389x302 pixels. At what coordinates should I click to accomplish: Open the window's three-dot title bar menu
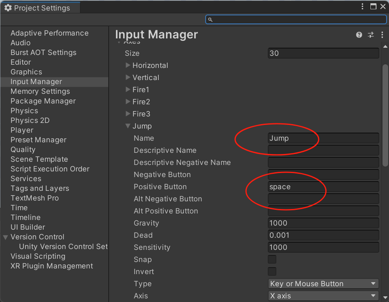(362, 6)
